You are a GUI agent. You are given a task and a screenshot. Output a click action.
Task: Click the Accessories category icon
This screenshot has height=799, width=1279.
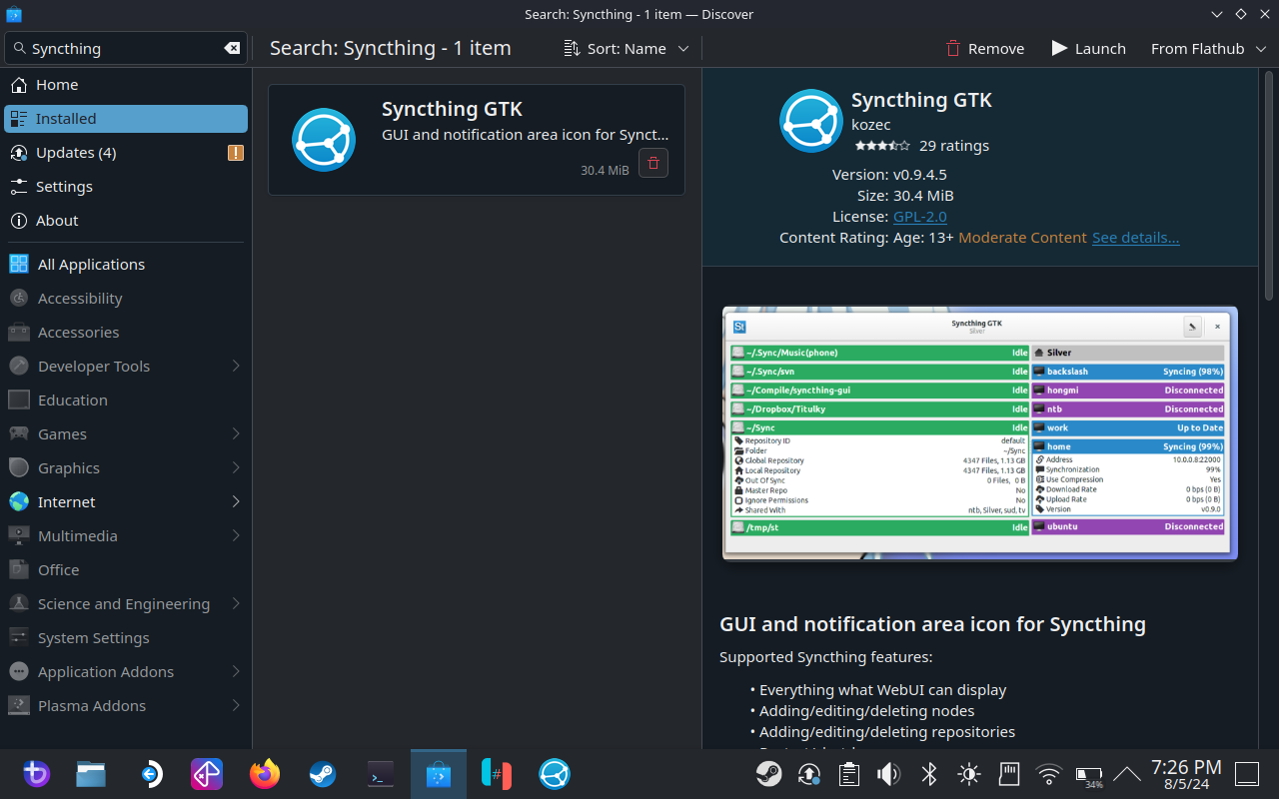pos(19,332)
